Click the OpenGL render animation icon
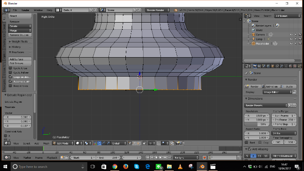This screenshot has width=304, height=171. [x=182, y=143]
